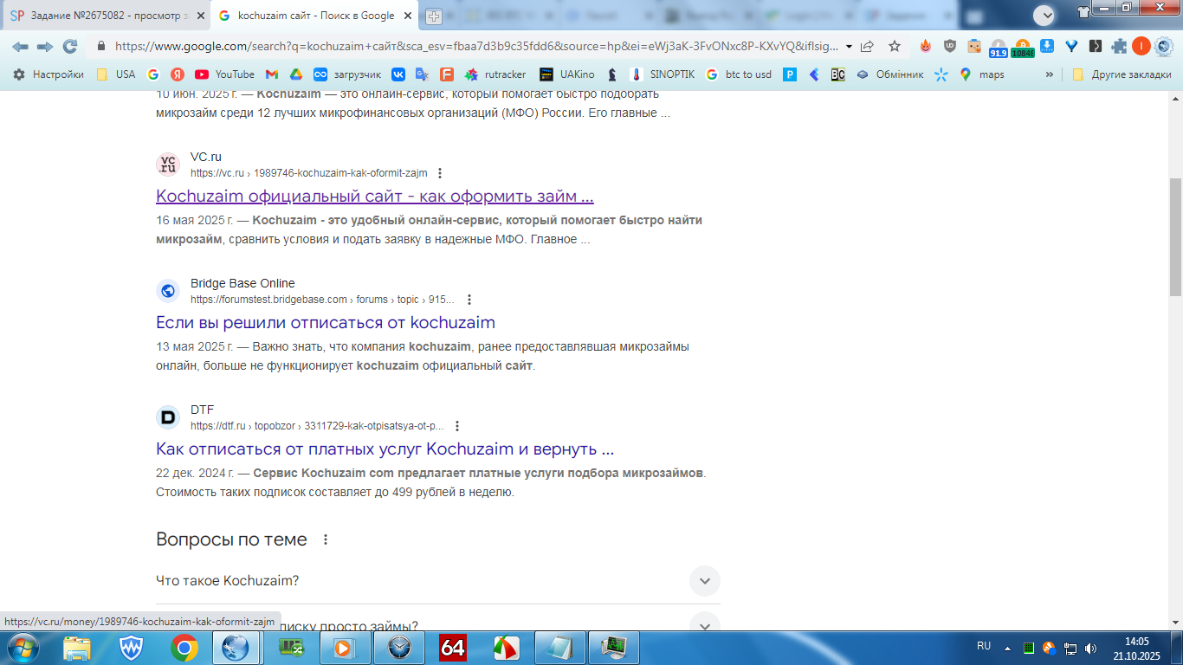Viewport: 1183px width, 665px height.
Task: Switch to the Задание №2675082 tab
Action: (107, 16)
